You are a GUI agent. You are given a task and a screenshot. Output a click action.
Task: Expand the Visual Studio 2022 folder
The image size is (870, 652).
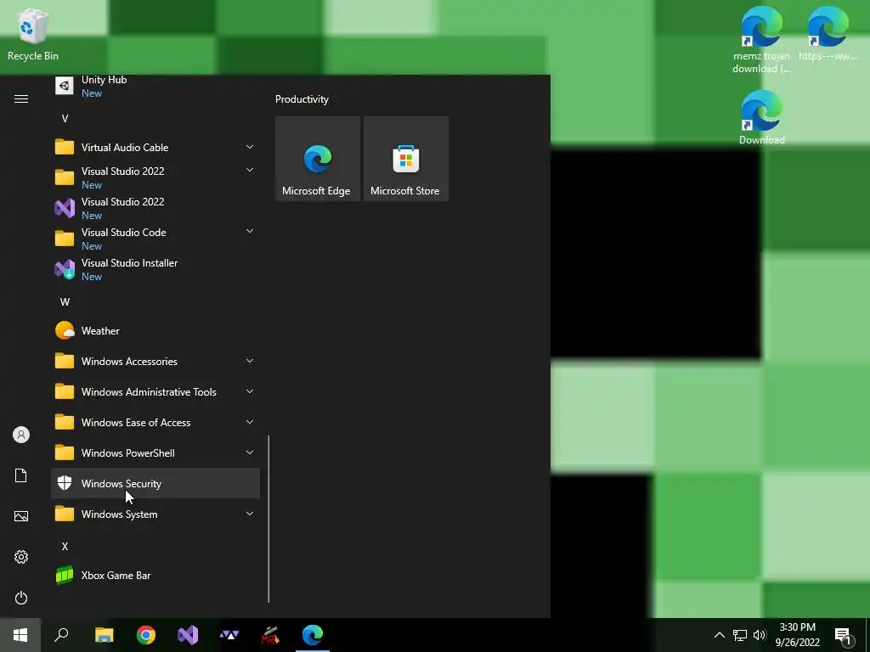[155, 177]
